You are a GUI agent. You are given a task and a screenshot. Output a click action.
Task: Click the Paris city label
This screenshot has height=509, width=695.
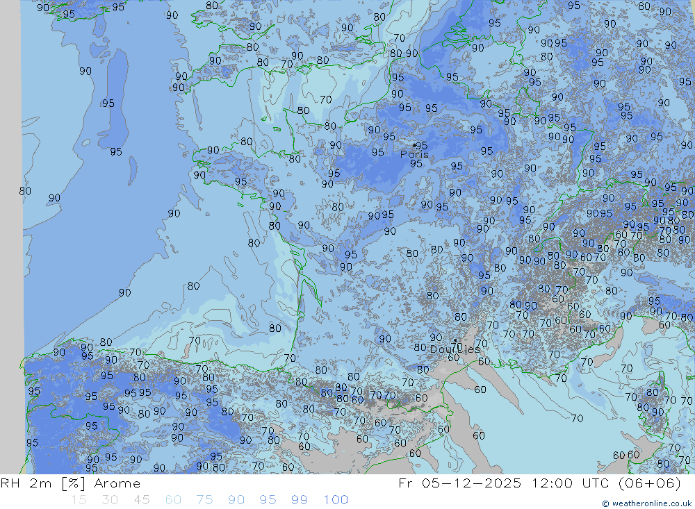click(x=414, y=154)
